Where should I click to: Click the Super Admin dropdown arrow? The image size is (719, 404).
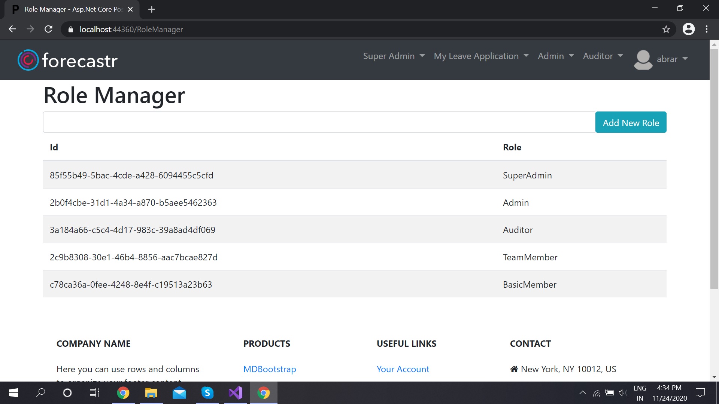[x=422, y=56]
